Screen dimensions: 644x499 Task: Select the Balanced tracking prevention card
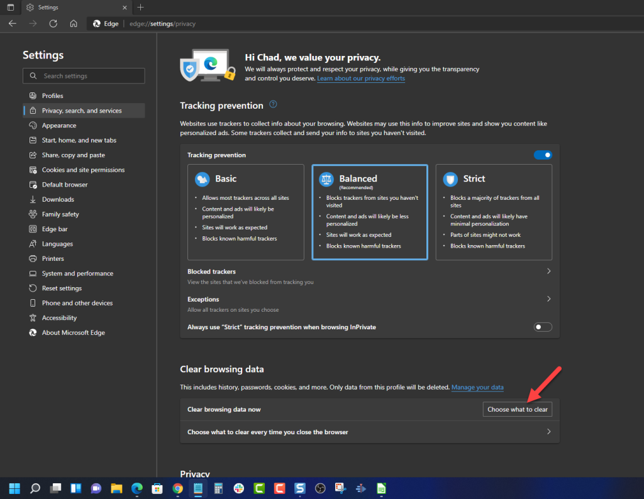tap(370, 212)
